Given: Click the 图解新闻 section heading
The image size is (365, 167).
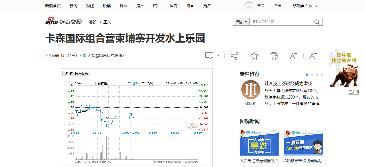Looking at the screenshot, I should [250, 121].
